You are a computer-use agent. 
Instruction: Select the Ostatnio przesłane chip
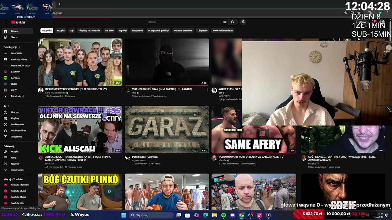pos(183,31)
